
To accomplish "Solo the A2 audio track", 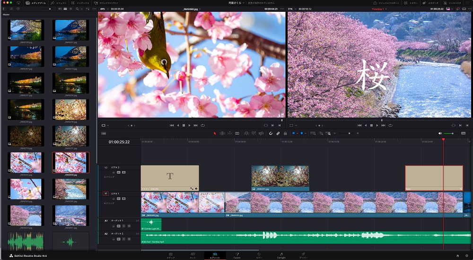I will 124,239.
